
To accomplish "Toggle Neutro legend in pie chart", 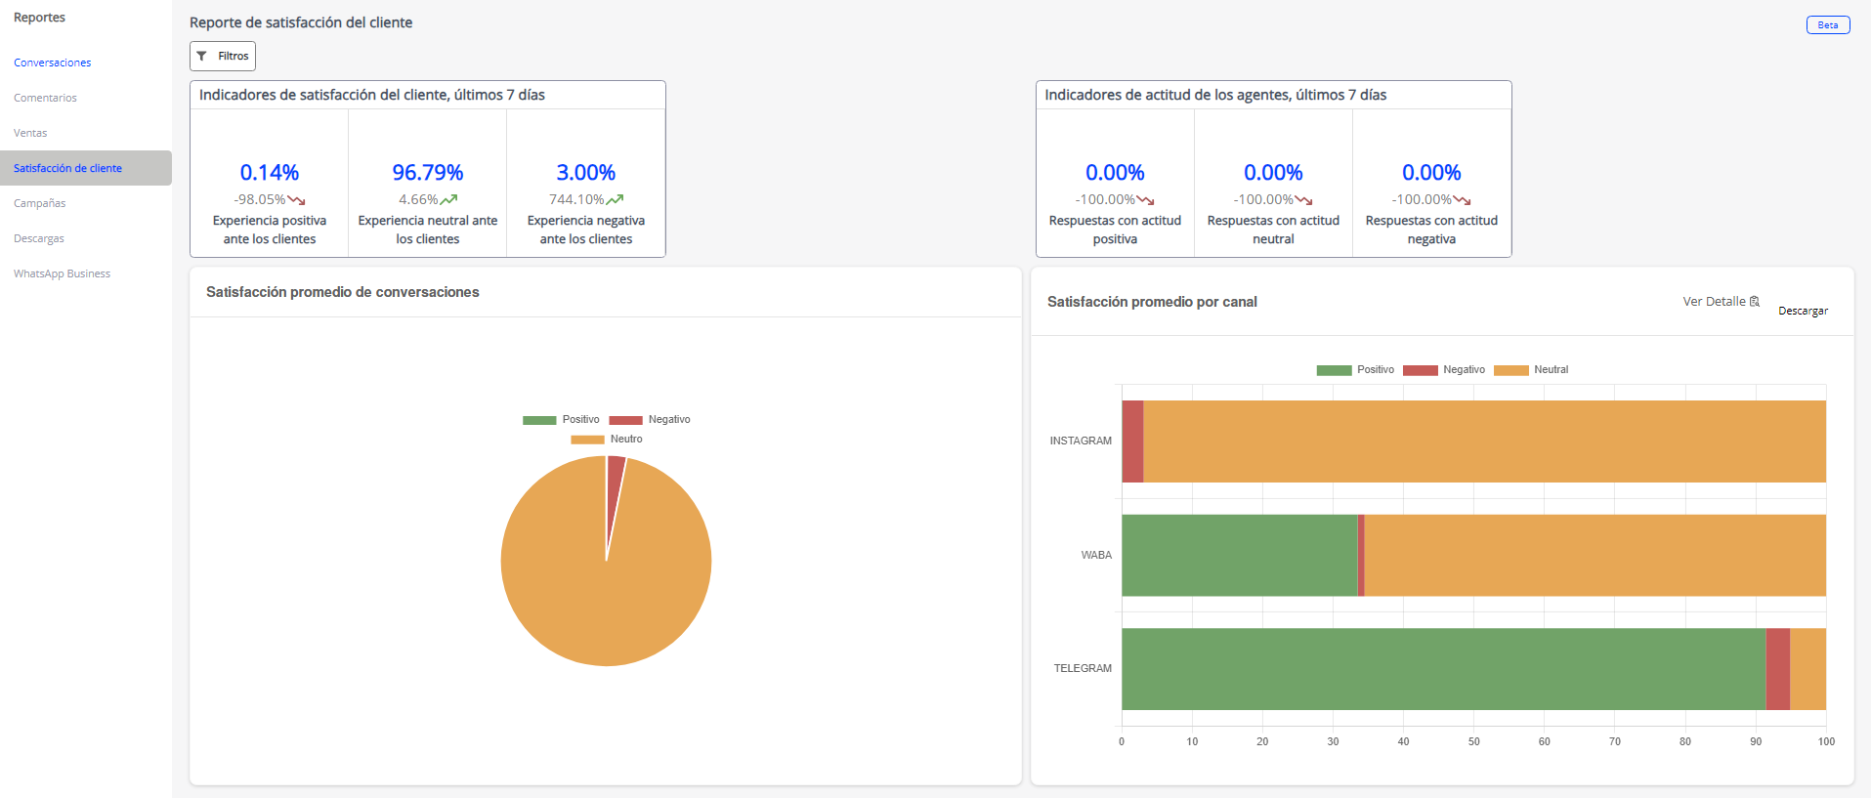I will tap(607, 440).
